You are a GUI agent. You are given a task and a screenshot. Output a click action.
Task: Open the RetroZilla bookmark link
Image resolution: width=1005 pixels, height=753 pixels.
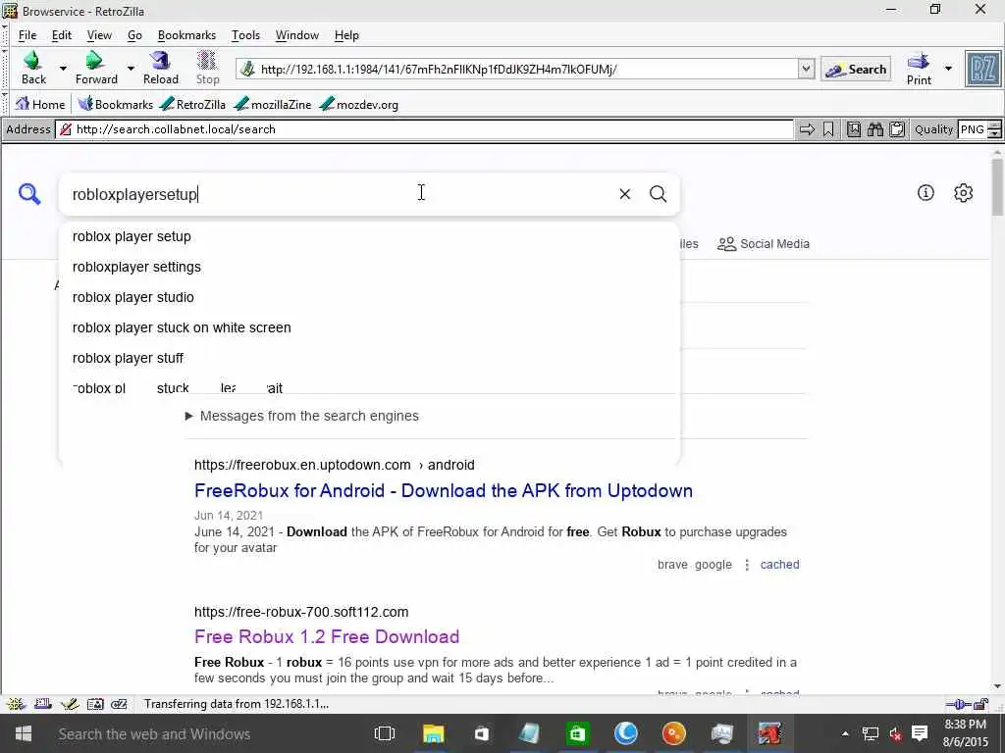point(193,104)
